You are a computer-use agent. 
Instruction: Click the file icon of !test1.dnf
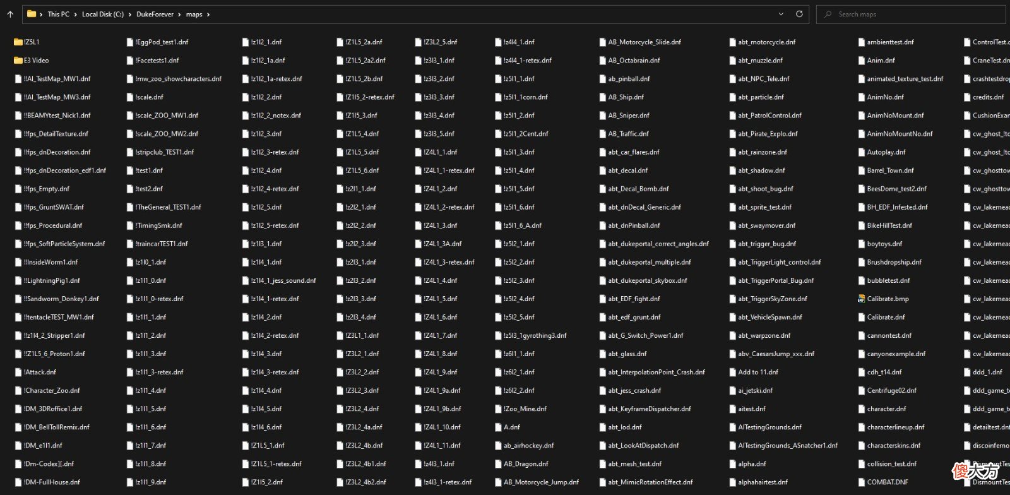[130, 170]
